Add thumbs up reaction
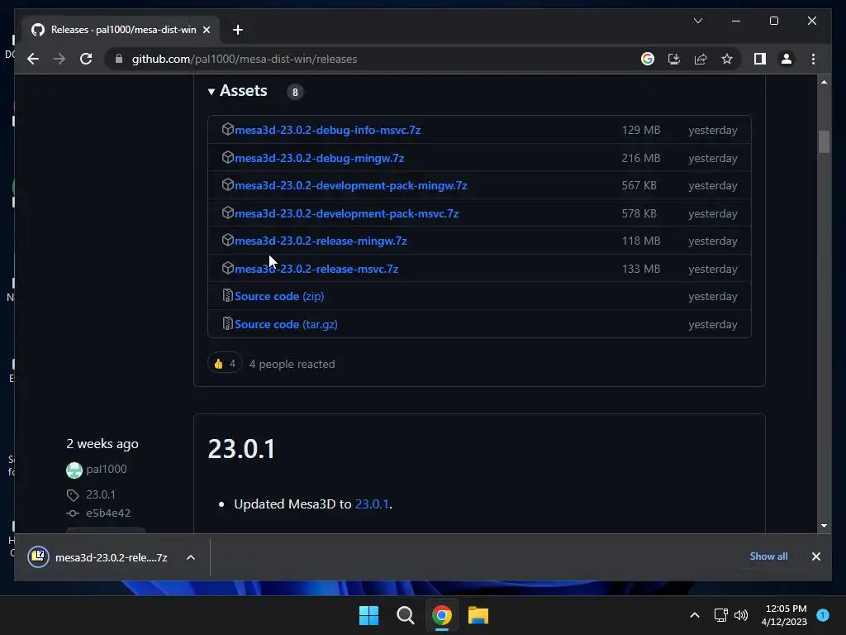The height and width of the screenshot is (635, 846). tap(225, 364)
